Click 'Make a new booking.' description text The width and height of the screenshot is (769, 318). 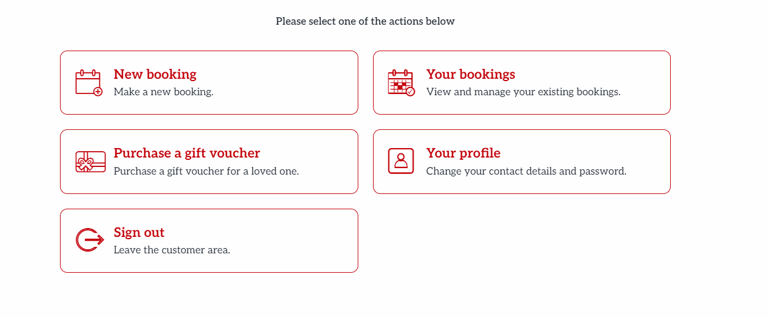coord(164,92)
